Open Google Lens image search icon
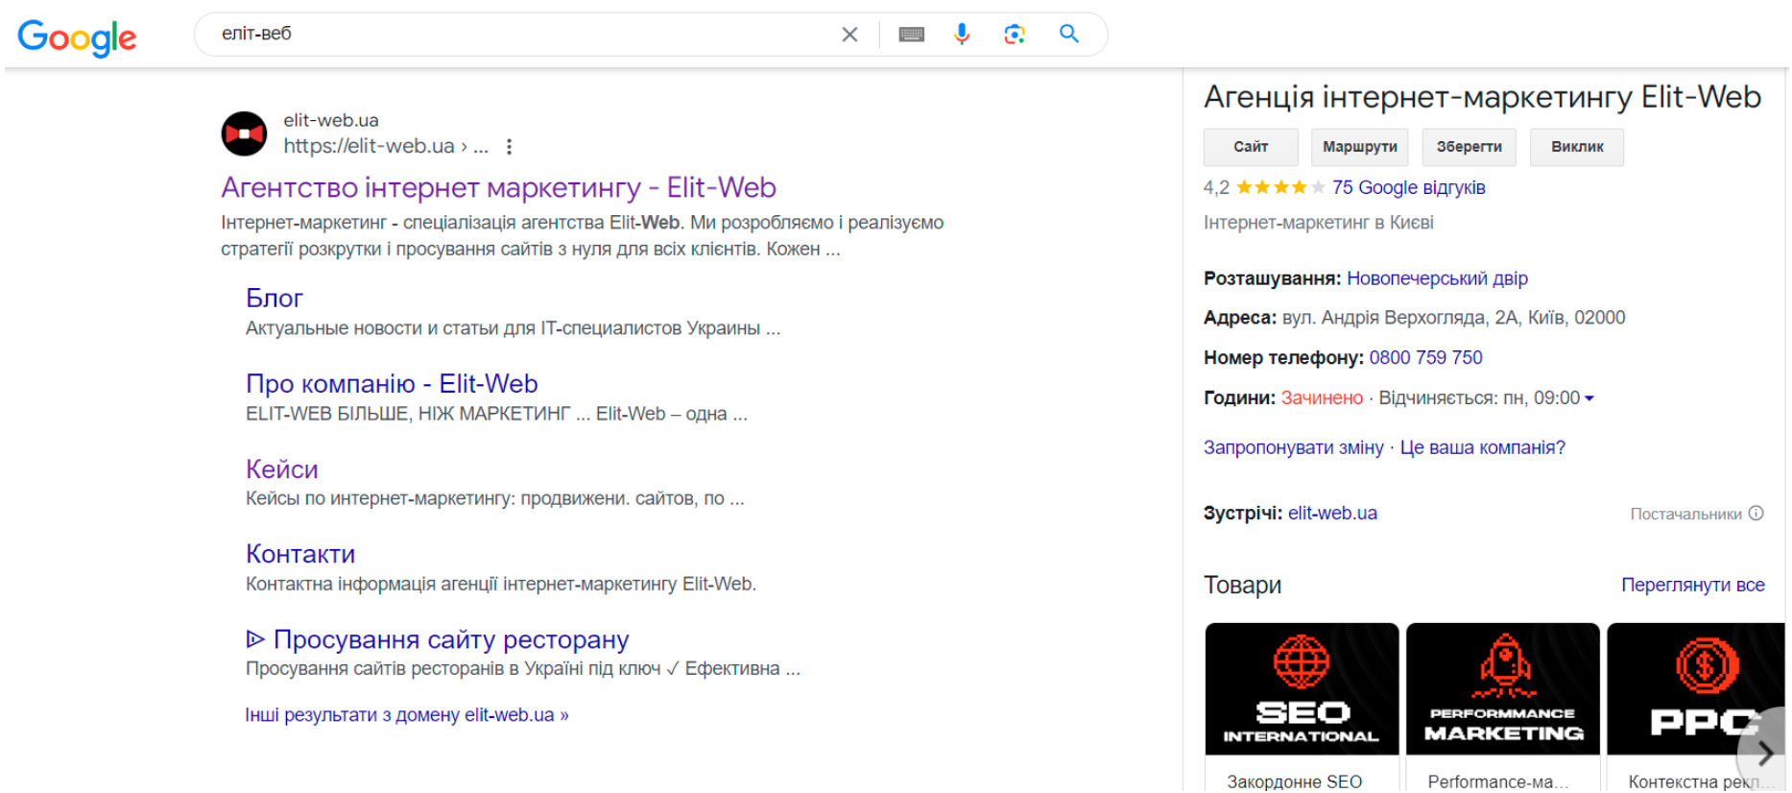Viewport: 1792px width, 793px height. [x=1015, y=35]
